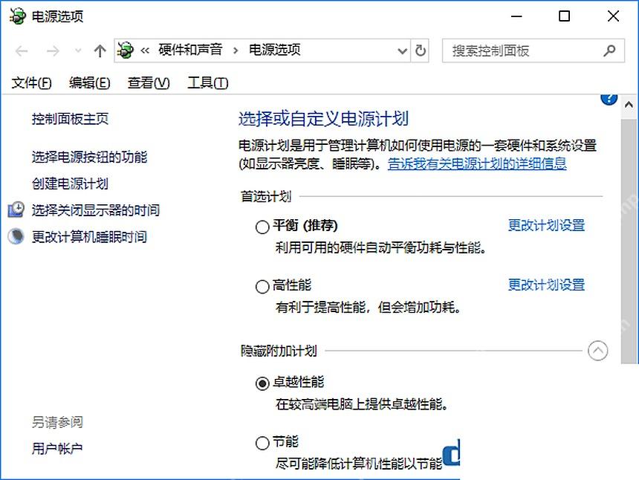Open 用户帐户 under 另请参阅
Screen dimensions: 639x480
(57, 449)
